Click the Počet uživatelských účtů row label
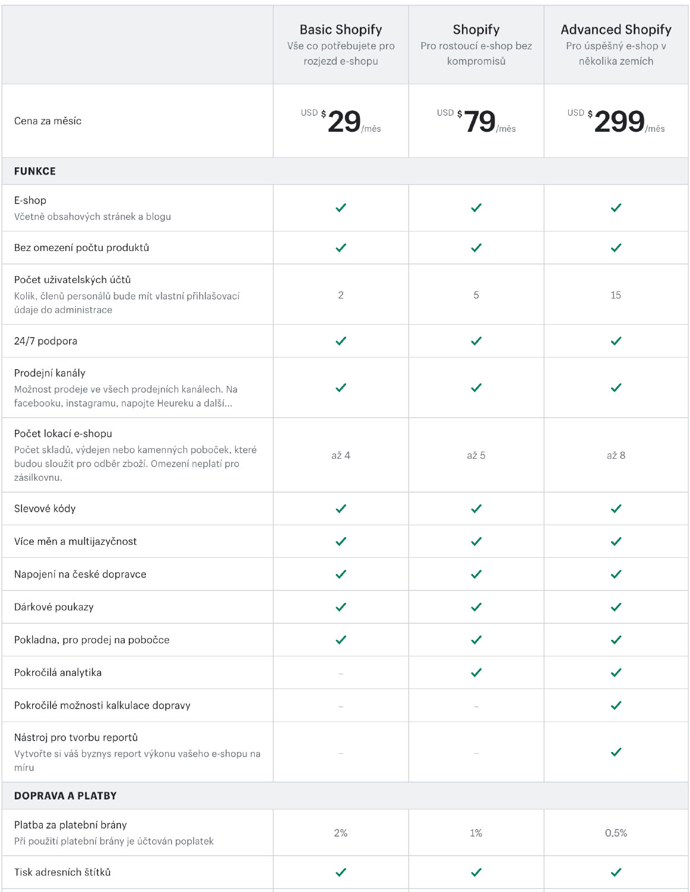This screenshot has width=690, height=892. [72, 280]
